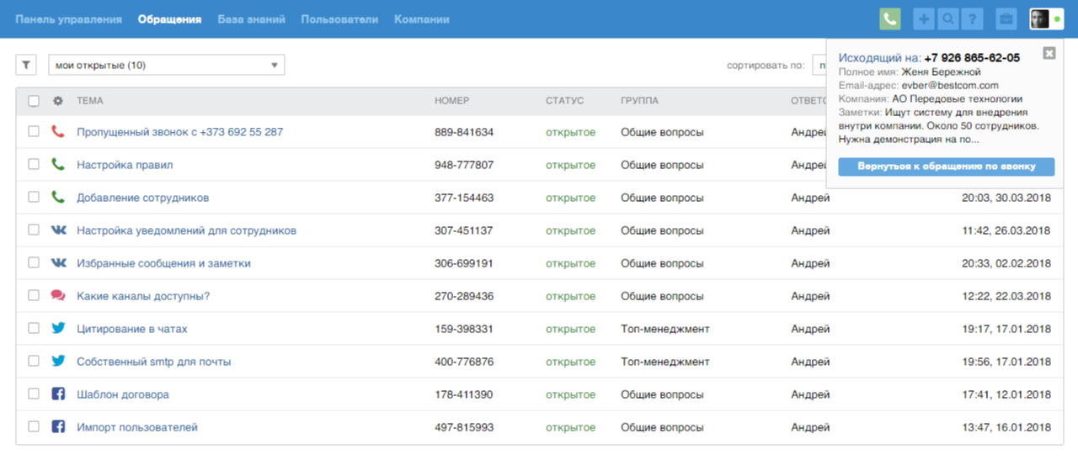This screenshot has height=460, width=1078.
Task: Open the сортировать по dropdown
Action: click(x=819, y=65)
